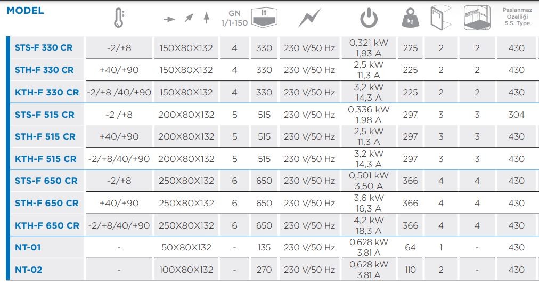Click the cabinet door icon

440,18
